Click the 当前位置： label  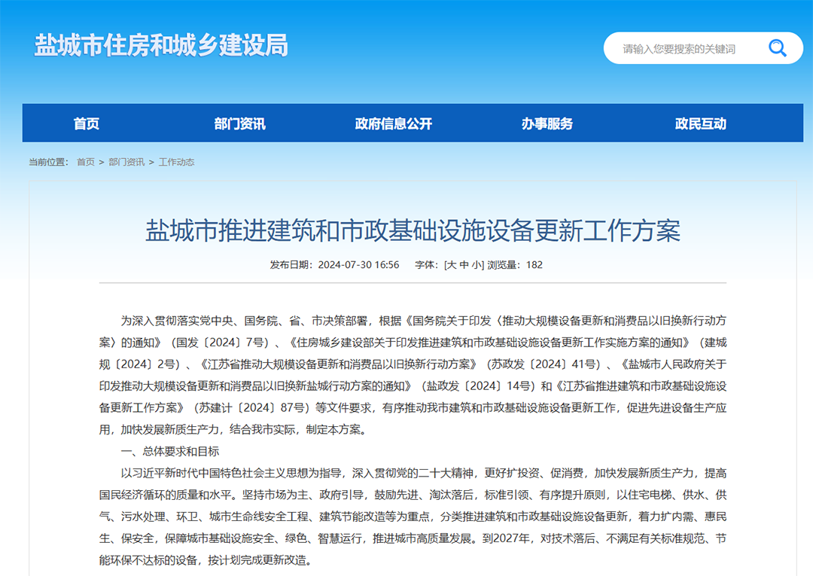(49, 163)
